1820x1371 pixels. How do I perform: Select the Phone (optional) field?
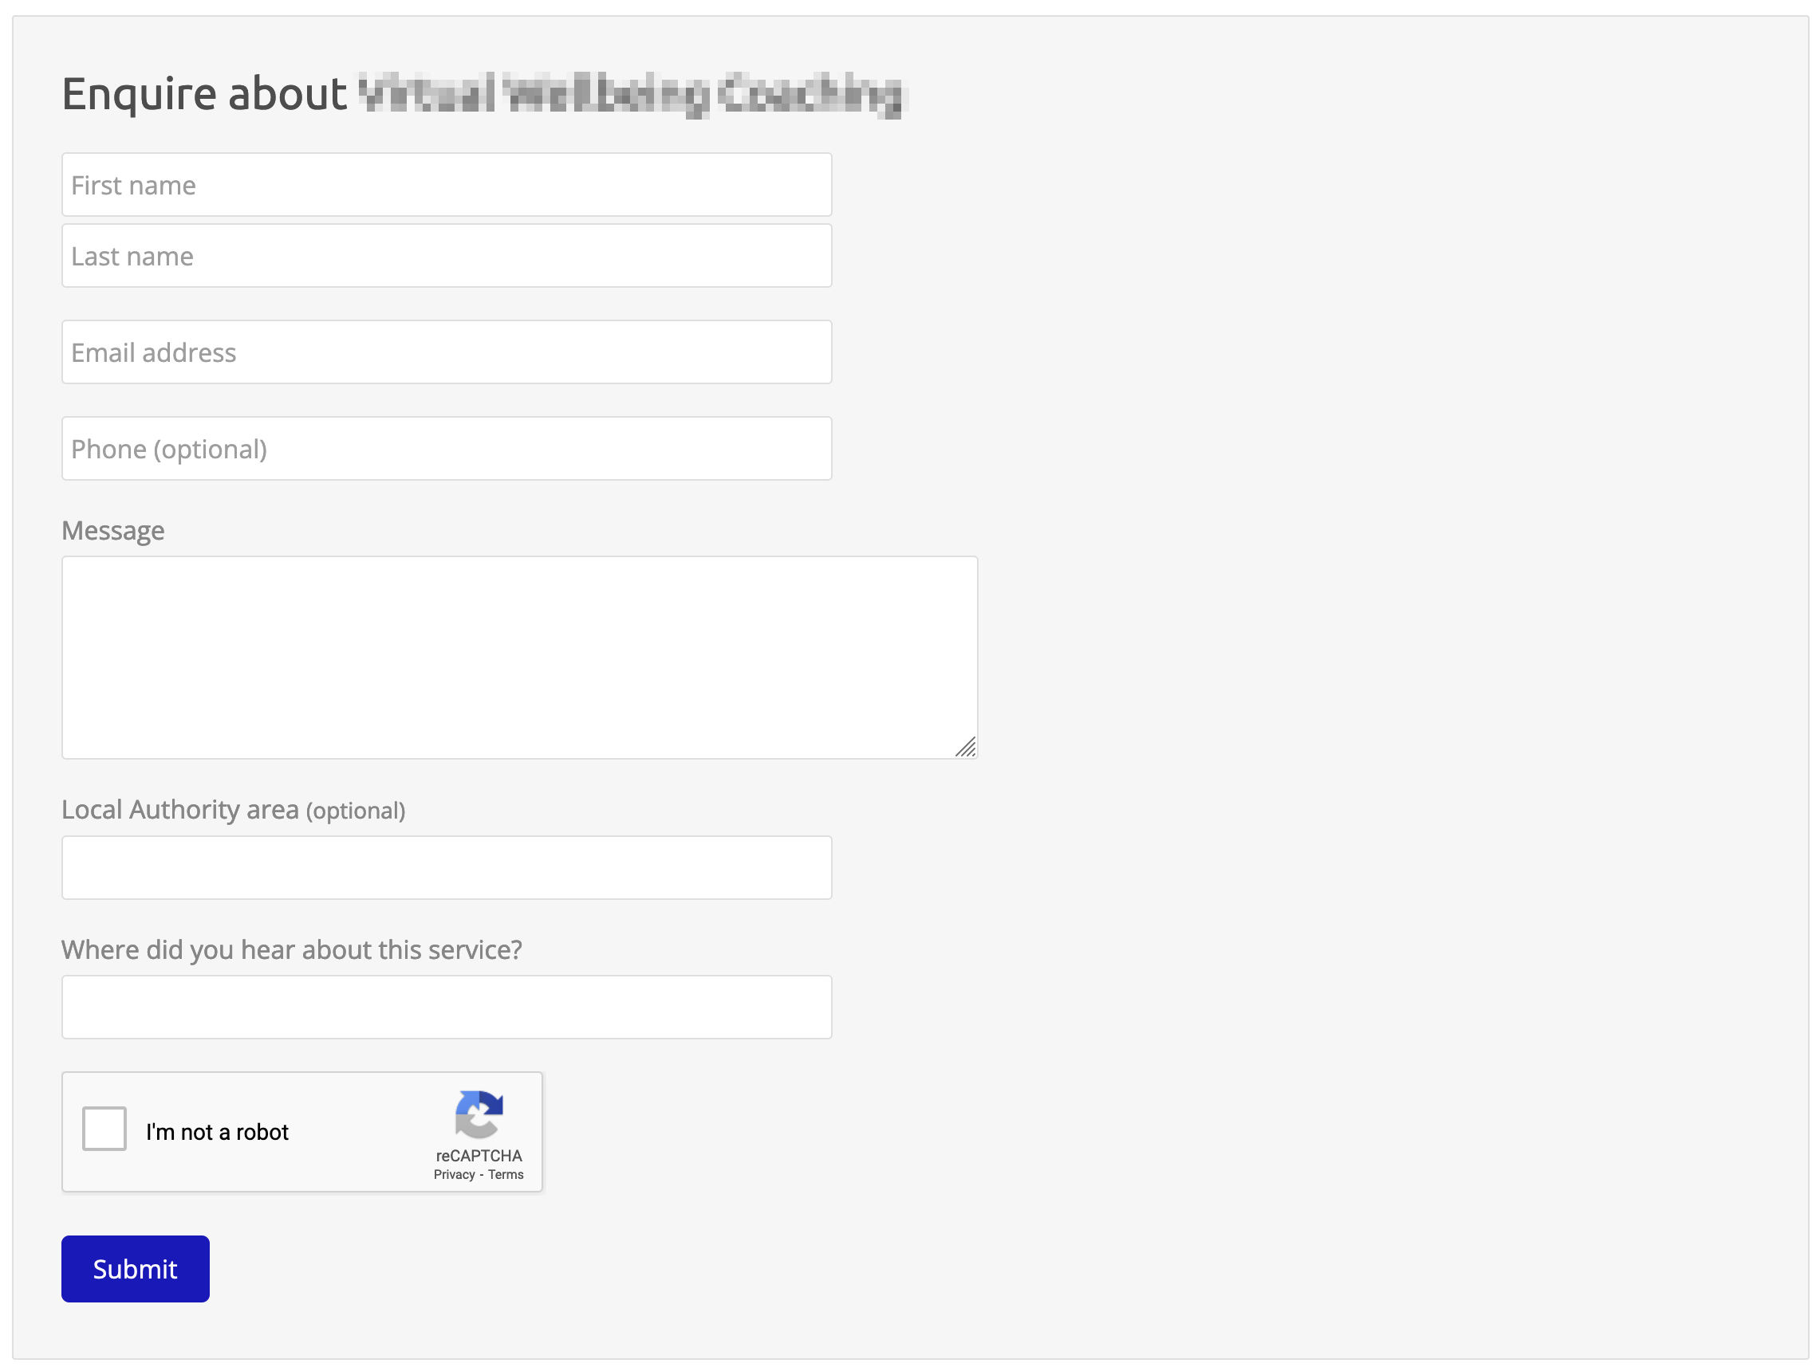click(x=447, y=449)
